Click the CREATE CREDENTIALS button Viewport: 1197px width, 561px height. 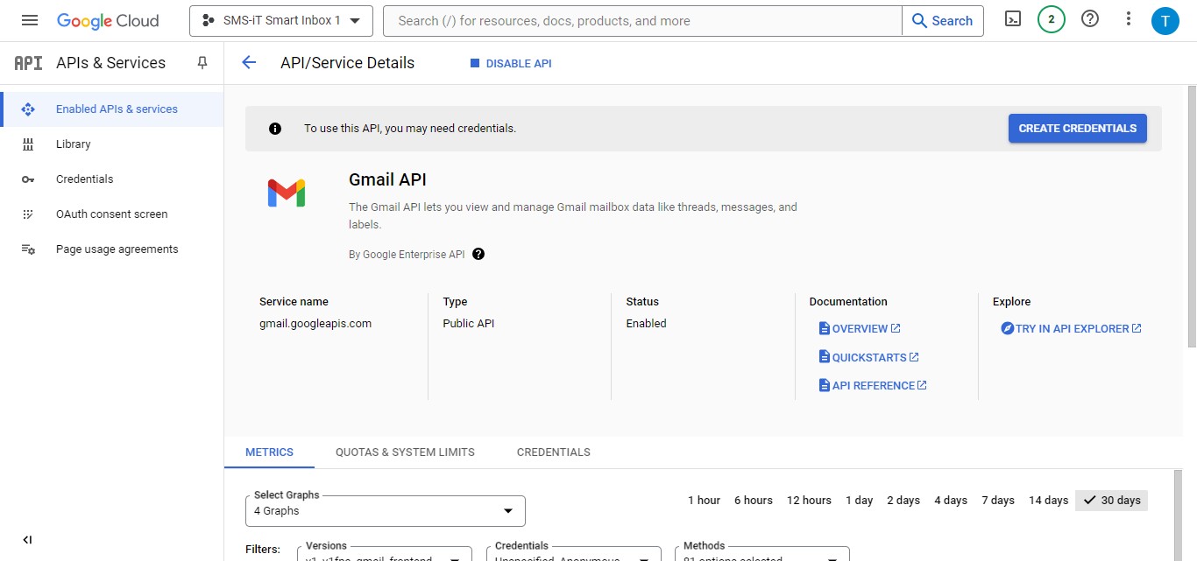(1077, 128)
